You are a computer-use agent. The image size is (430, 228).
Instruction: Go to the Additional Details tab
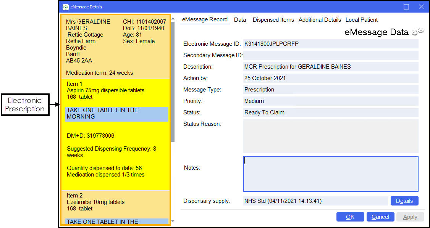pos(320,20)
